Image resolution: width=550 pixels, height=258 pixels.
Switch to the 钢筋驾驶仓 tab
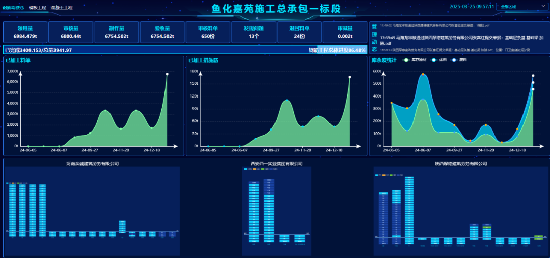click(13, 7)
